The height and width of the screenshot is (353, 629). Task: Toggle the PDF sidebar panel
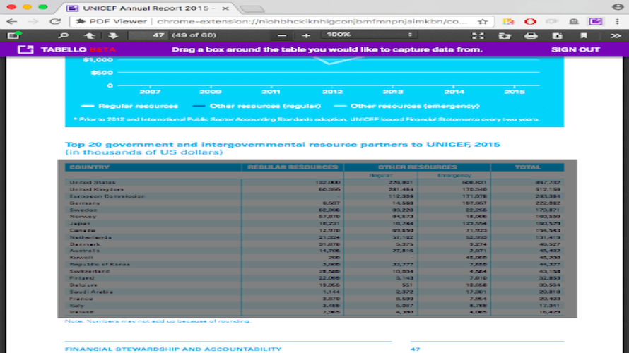click(14, 35)
